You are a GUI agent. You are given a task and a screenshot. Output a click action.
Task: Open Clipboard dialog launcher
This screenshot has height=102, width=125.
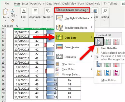17,26
